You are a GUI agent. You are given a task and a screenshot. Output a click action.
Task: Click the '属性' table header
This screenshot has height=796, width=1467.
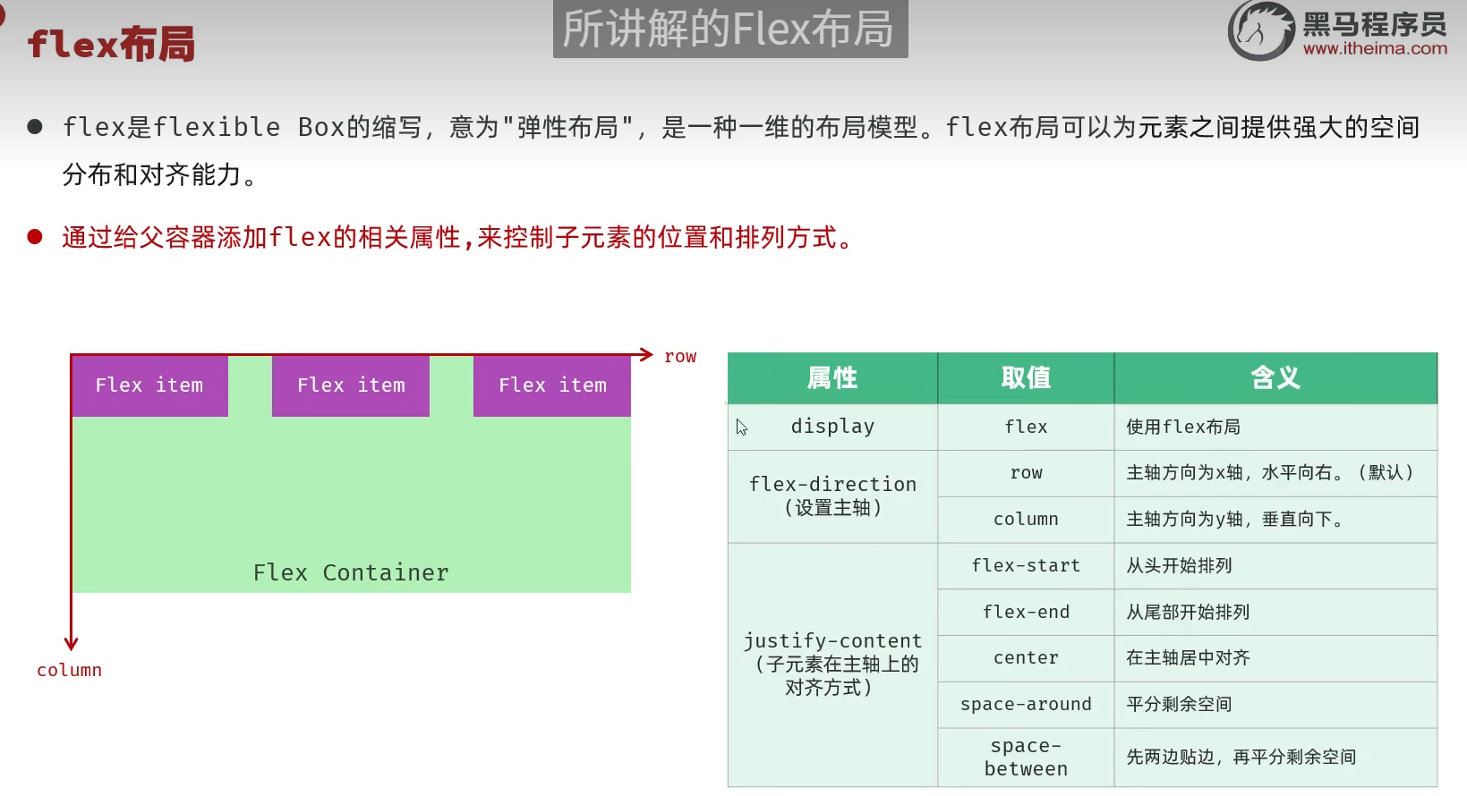(832, 378)
